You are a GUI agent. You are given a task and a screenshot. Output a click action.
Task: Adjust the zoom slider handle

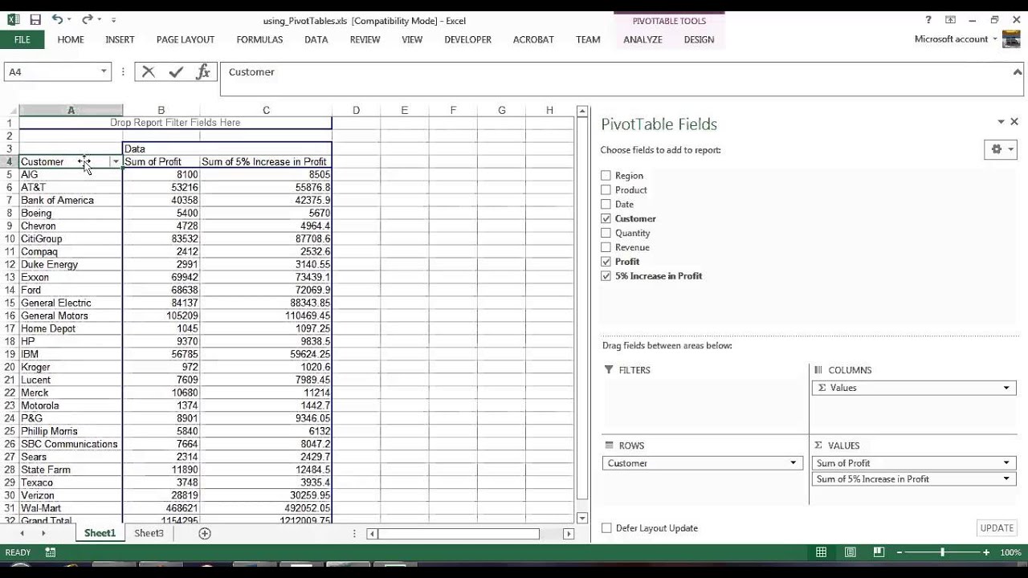point(943,552)
